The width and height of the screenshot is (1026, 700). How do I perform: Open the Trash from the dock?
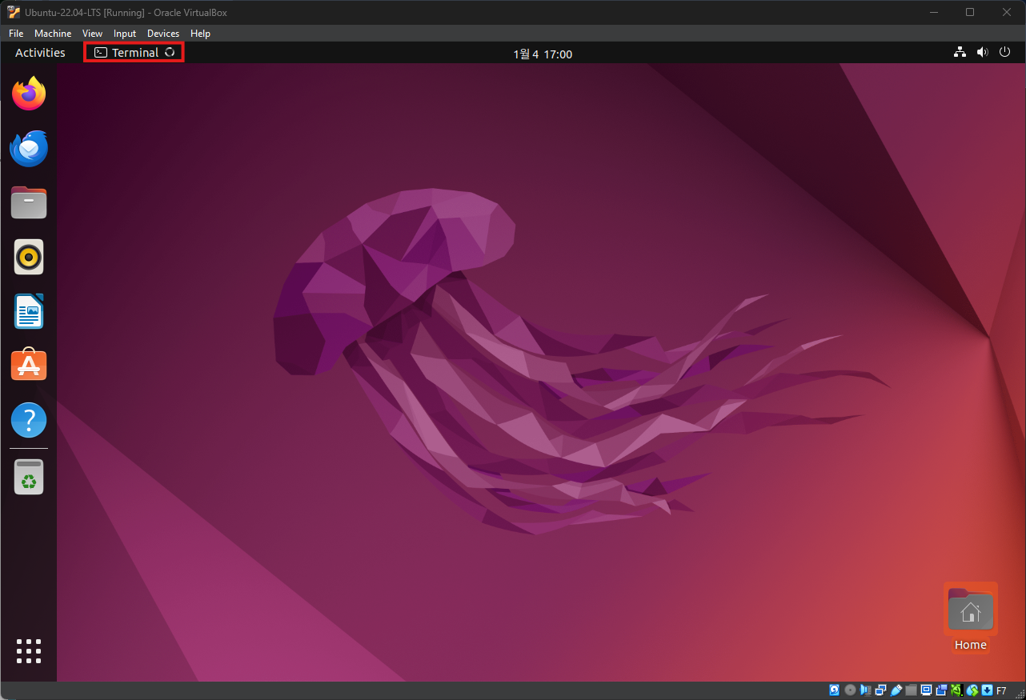click(x=29, y=477)
